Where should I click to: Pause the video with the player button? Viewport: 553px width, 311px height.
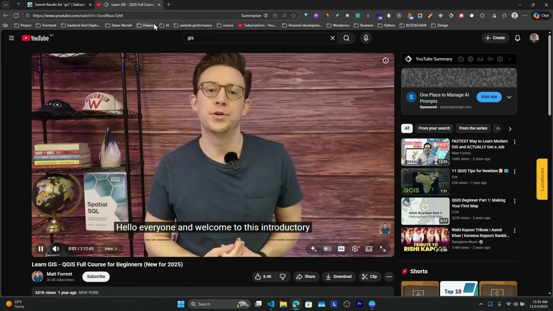[41, 249]
